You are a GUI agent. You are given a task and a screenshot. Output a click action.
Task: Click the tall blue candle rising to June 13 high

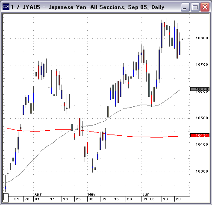(x=162, y=35)
